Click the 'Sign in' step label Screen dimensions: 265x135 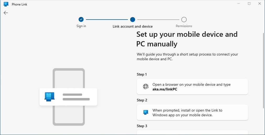[x=81, y=26]
